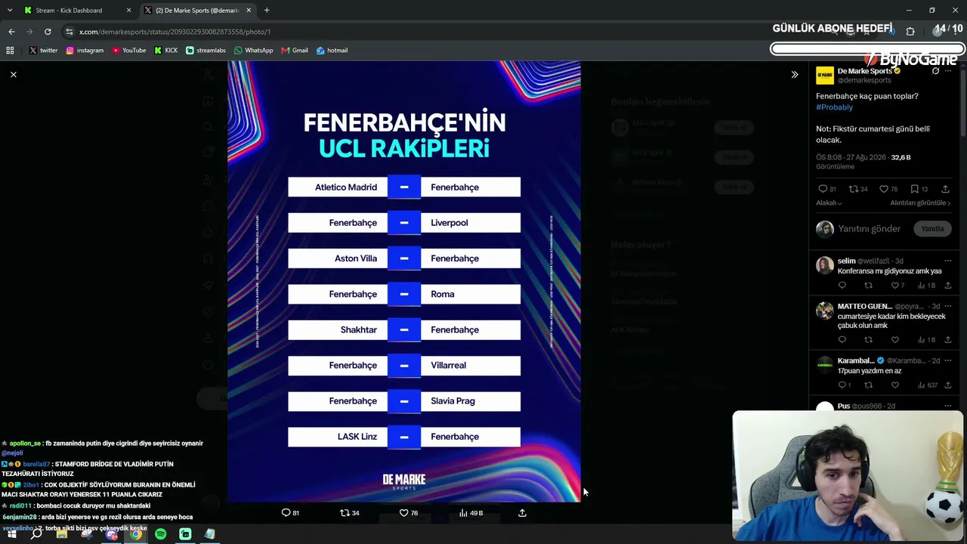Open Windows Start menu
The width and height of the screenshot is (967, 544).
coord(11,534)
